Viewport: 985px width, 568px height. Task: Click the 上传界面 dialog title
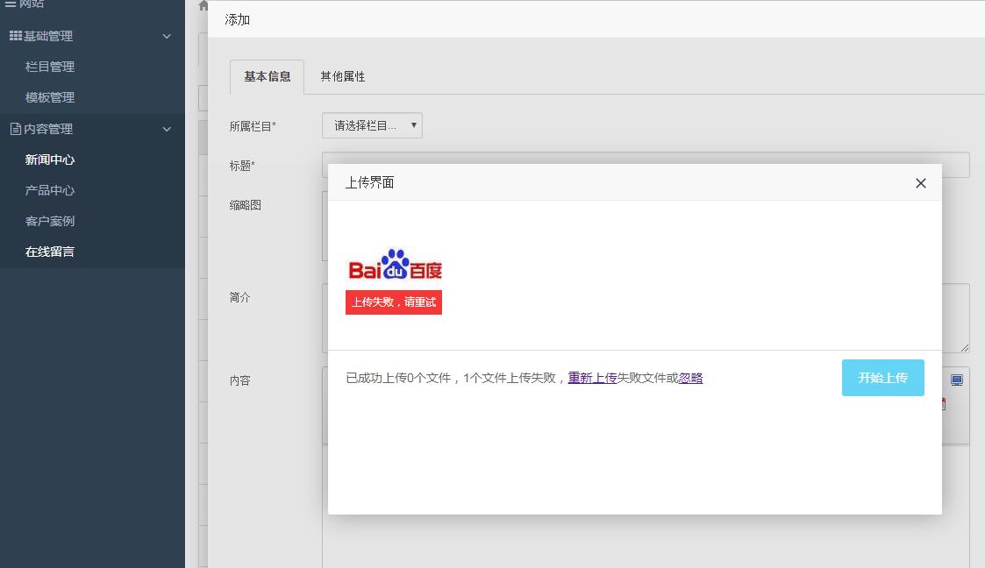point(369,182)
